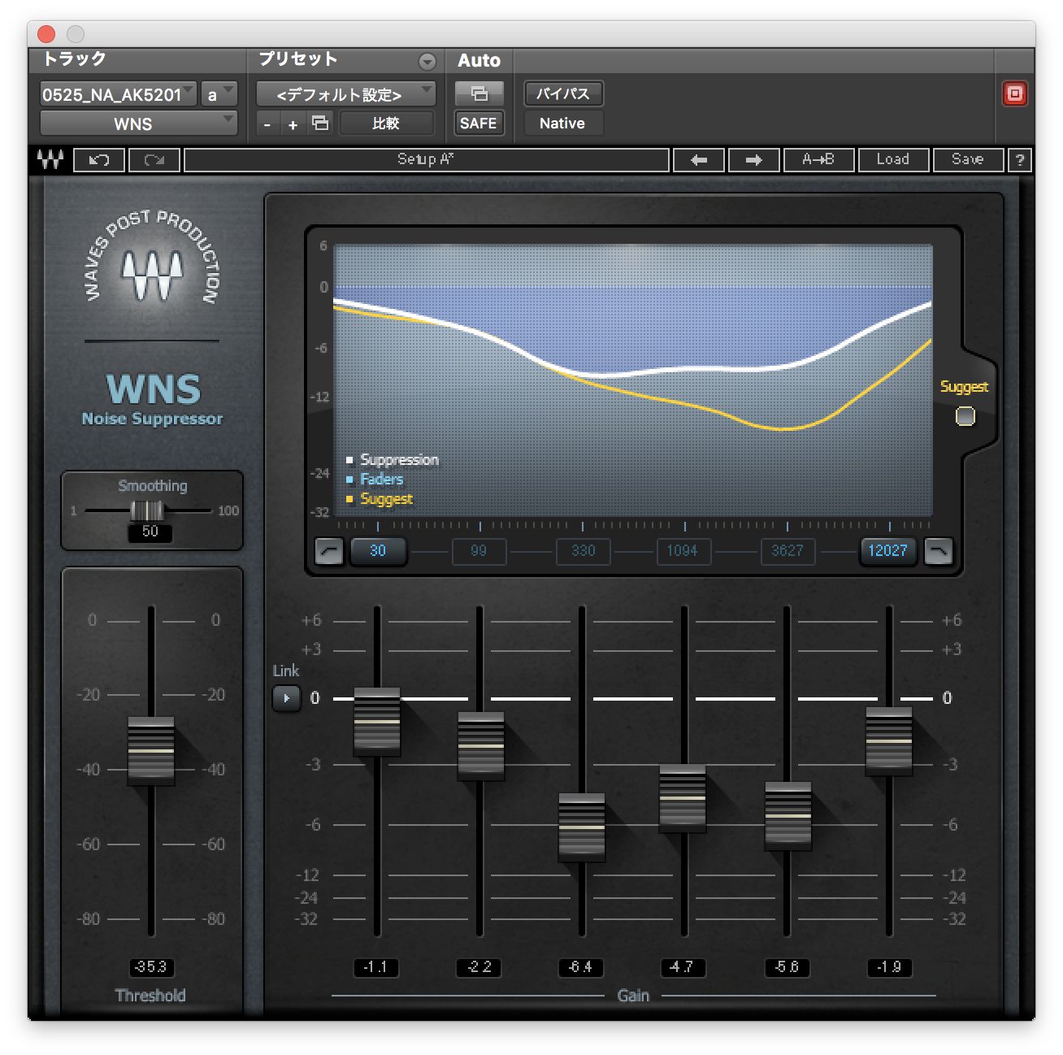Image resolution: width=1063 pixels, height=1055 pixels.
Task: Click the gain value box -6.4
Action: [581, 967]
